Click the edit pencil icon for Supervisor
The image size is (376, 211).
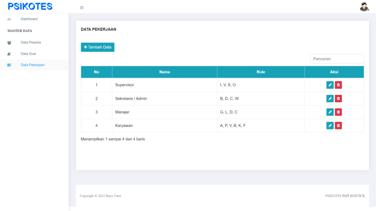(x=330, y=85)
